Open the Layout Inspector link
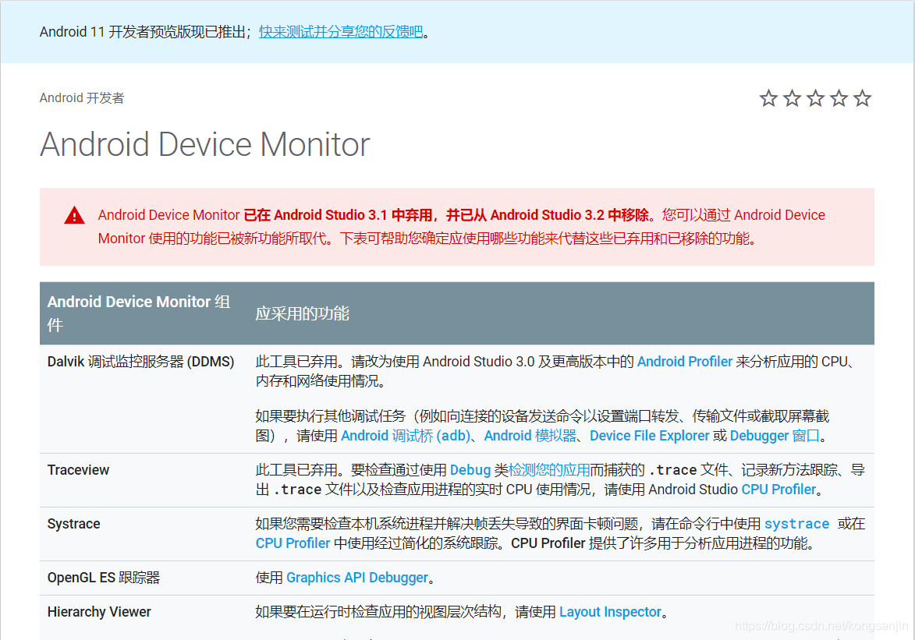 (x=610, y=612)
